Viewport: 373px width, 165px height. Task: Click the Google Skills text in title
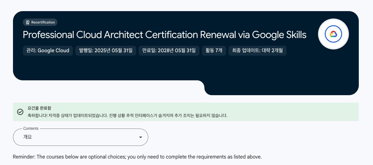[279, 35]
